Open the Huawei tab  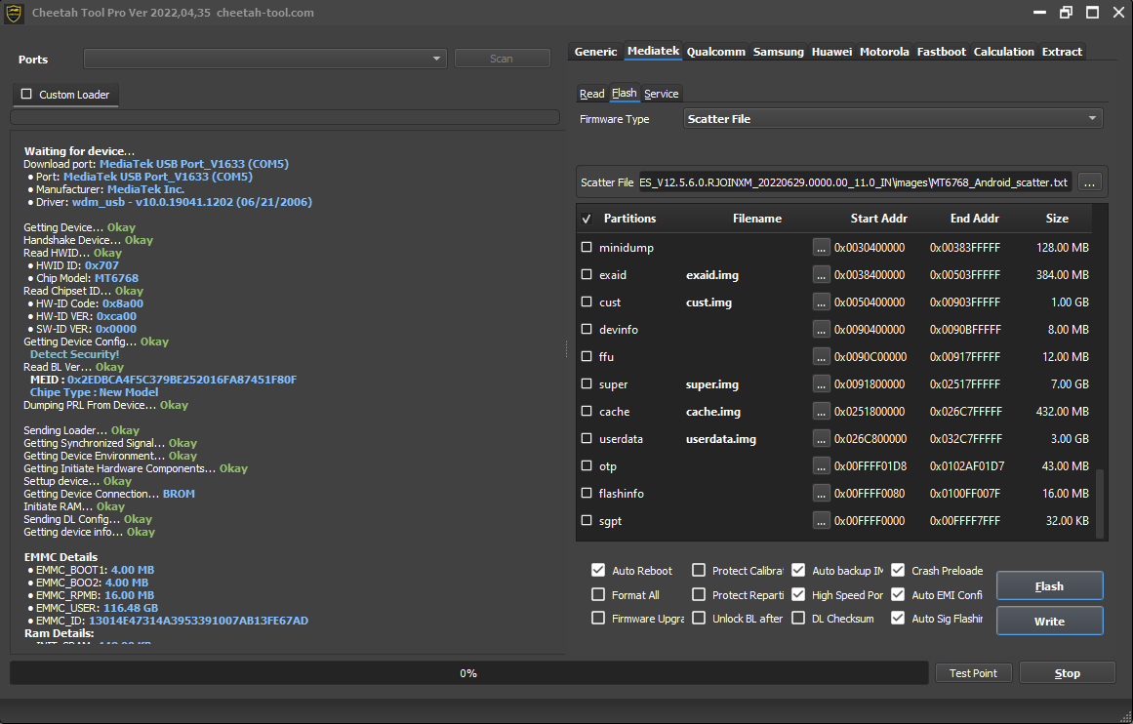pos(831,52)
